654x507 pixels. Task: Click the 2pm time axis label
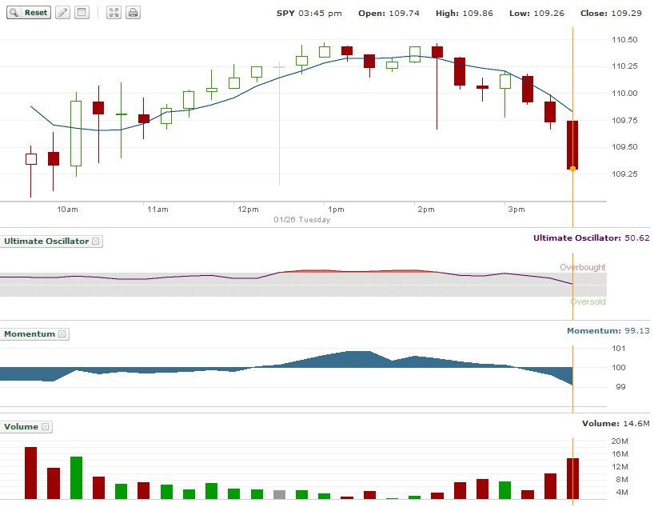(x=426, y=210)
